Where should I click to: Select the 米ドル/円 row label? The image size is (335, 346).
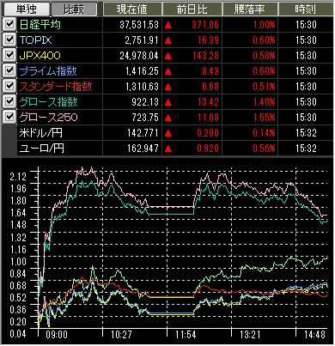point(40,133)
